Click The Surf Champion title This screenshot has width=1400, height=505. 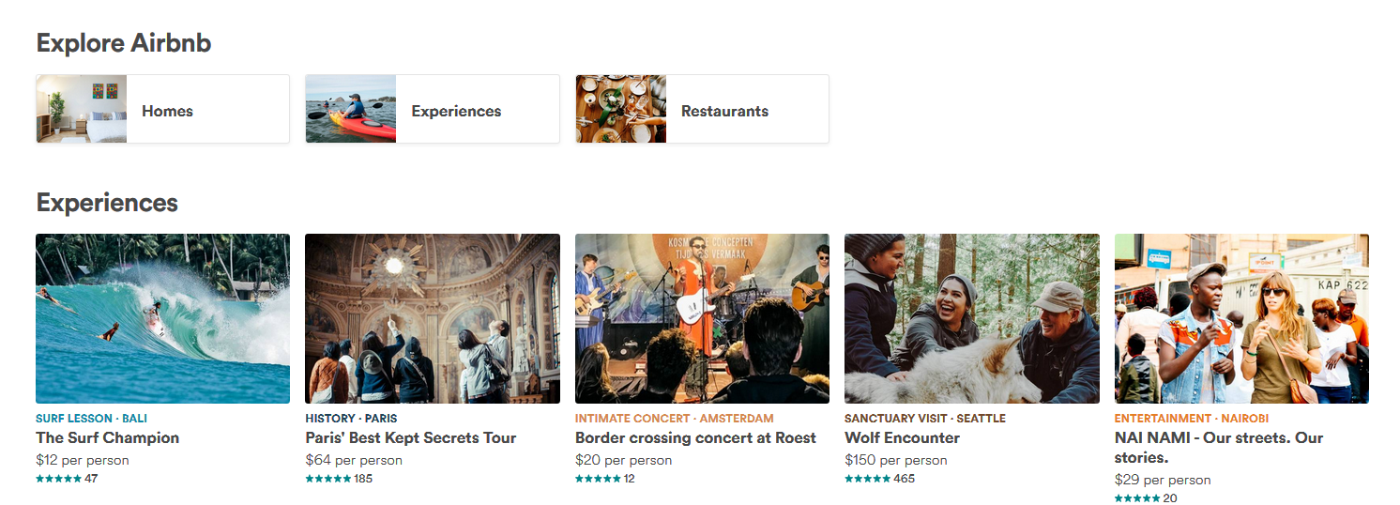point(107,437)
